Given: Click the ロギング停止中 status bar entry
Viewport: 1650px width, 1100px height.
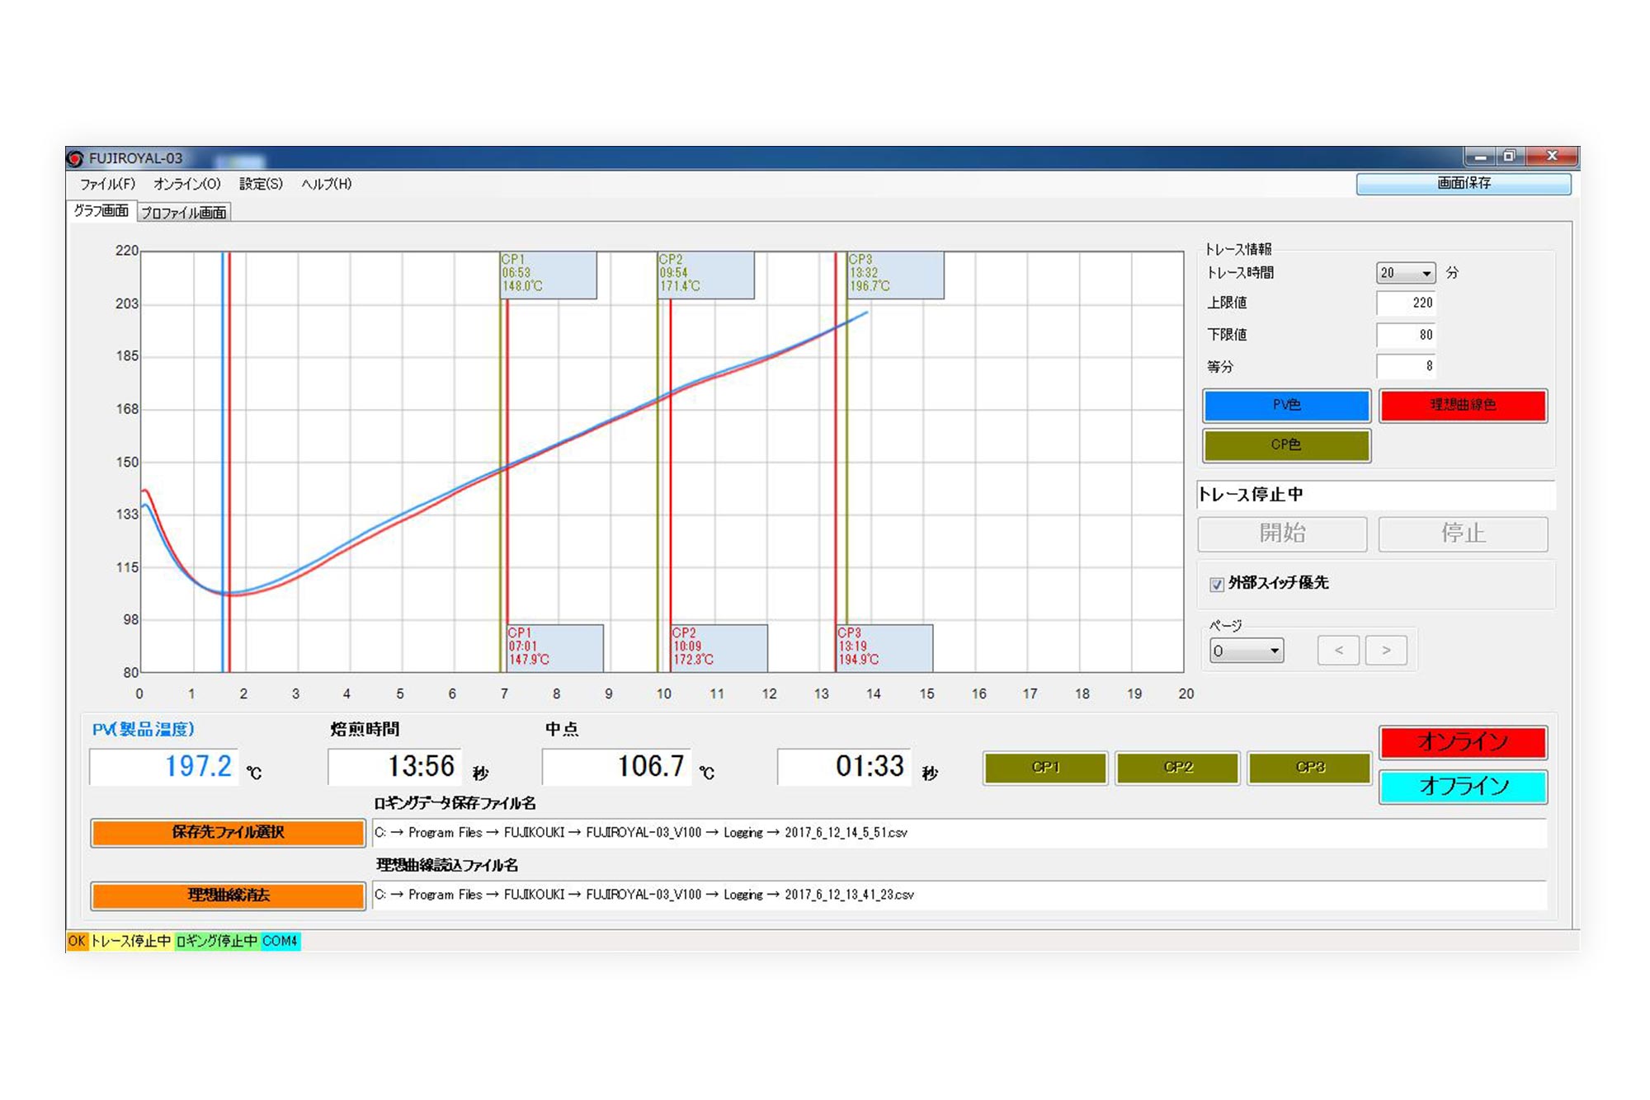Looking at the screenshot, I should pos(217,942).
